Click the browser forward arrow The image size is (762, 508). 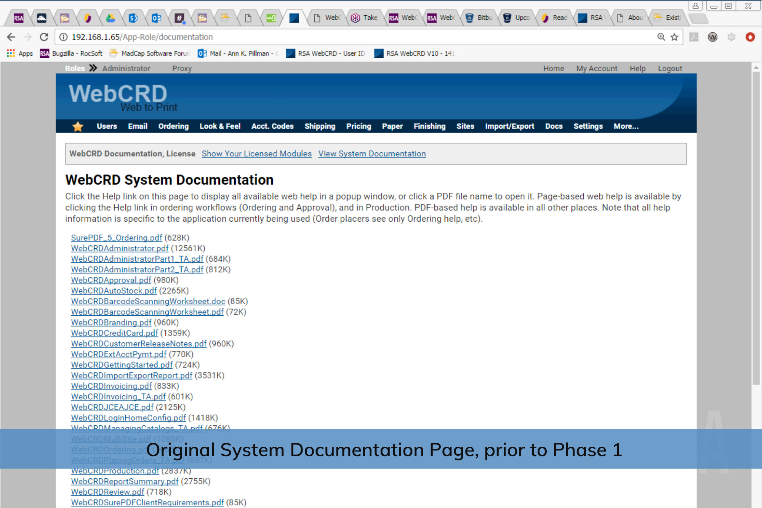coord(27,37)
